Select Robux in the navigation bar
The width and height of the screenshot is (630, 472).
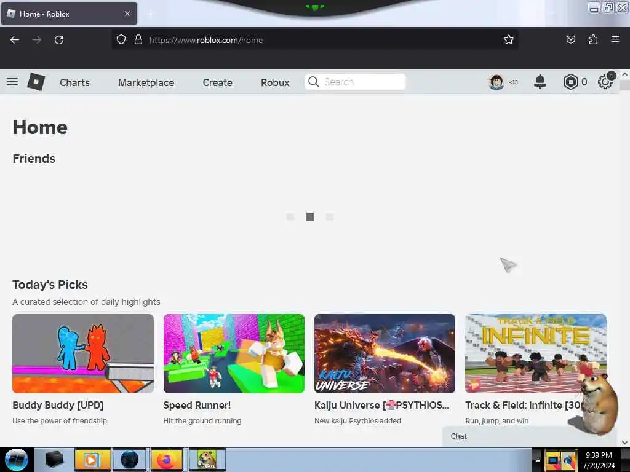point(275,82)
